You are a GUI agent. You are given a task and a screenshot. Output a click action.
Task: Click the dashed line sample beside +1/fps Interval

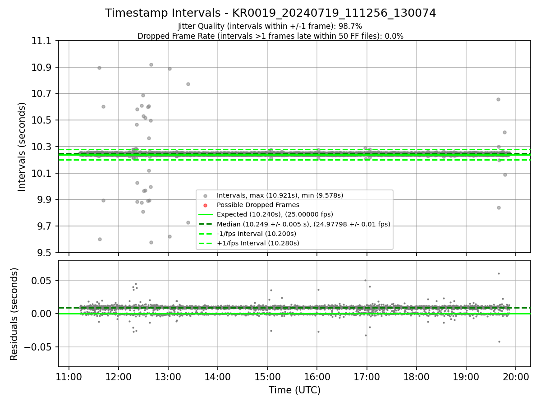205,243
